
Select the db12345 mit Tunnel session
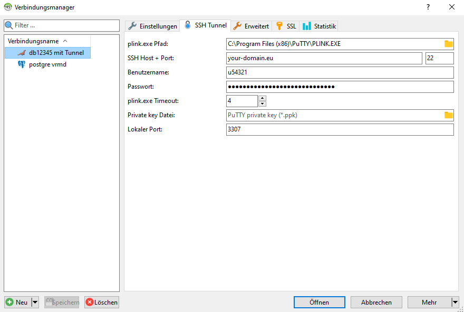(x=47, y=53)
